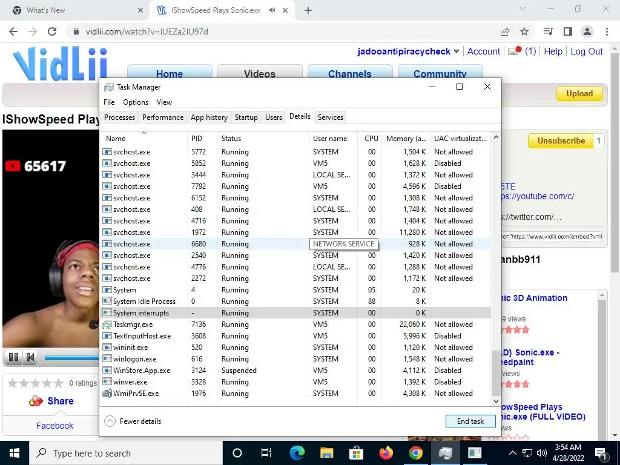Viewport: 620px width, 465px height.
Task: Select WinStore.App.exe suspended row
Action: (295, 371)
